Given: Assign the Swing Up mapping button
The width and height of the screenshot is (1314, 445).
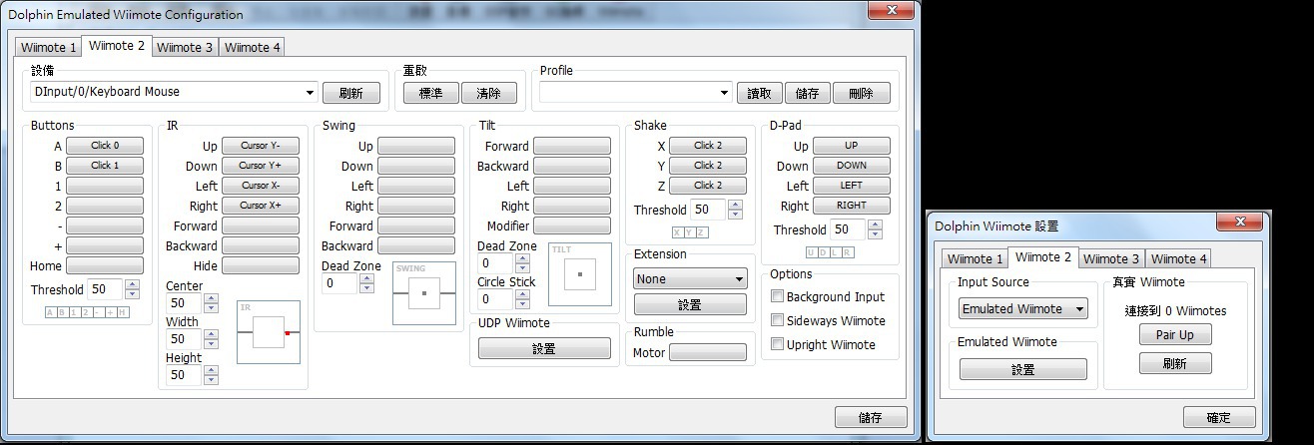Looking at the screenshot, I should (416, 146).
